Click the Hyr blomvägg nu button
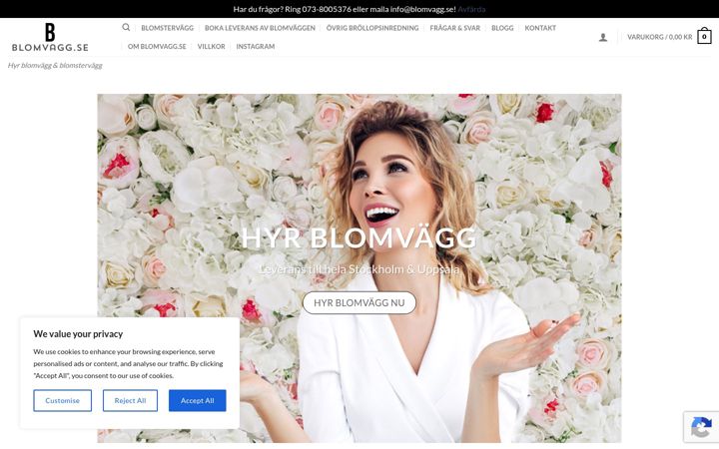 click(359, 303)
